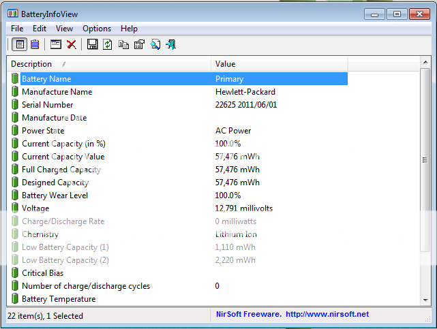The width and height of the screenshot is (437, 329).
Task: Select the Serial Number row text
Action: coord(47,105)
